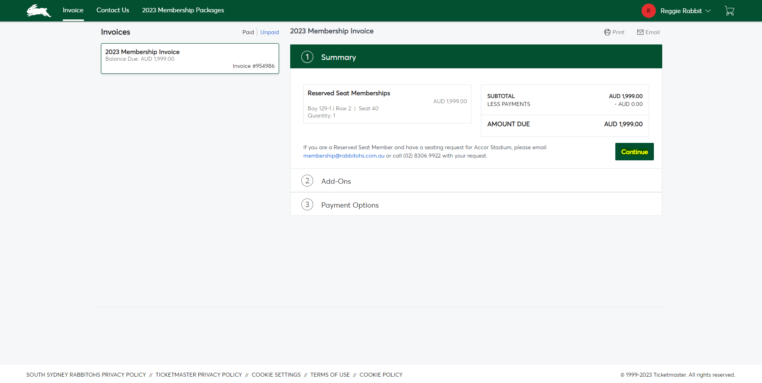This screenshot has width=762, height=383.
Task: Click the Continue button
Action: click(x=634, y=152)
